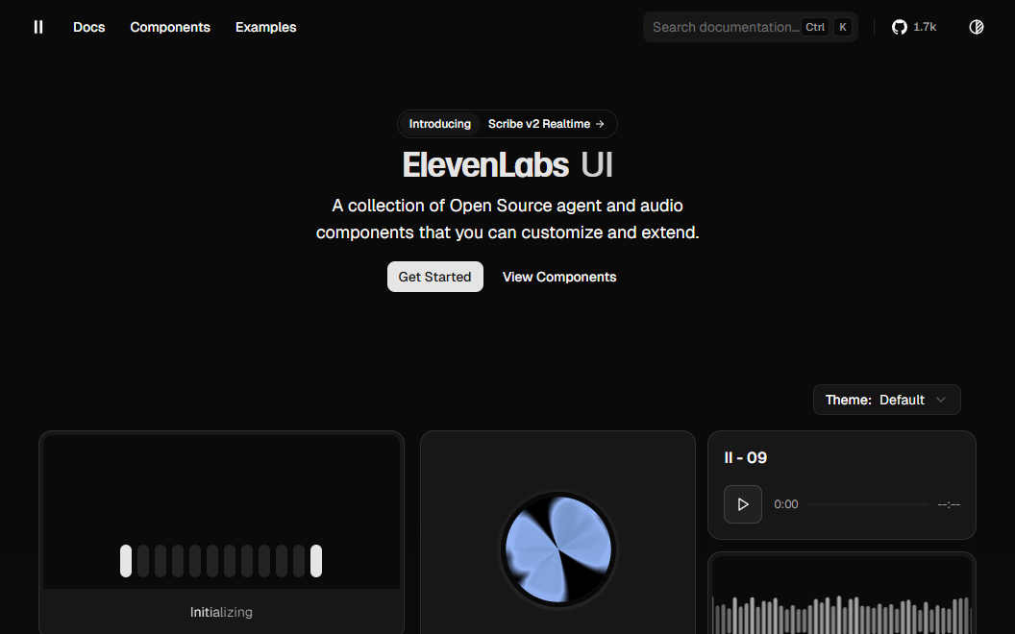The width and height of the screenshot is (1015, 634).
Task: Open the GitHub repository icon
Action: (x=900, y=27)
